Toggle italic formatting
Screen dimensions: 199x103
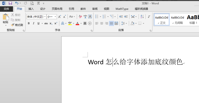33,23
